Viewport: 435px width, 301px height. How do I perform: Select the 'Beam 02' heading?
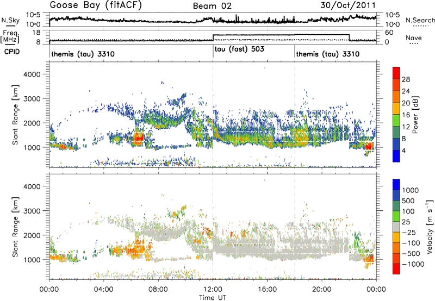212,6
